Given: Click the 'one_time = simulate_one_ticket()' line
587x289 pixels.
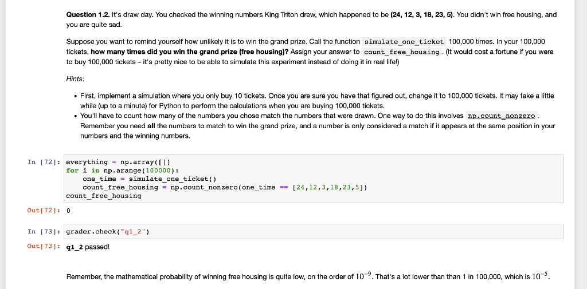Looking at the screenshot, I should coord(150,179).
